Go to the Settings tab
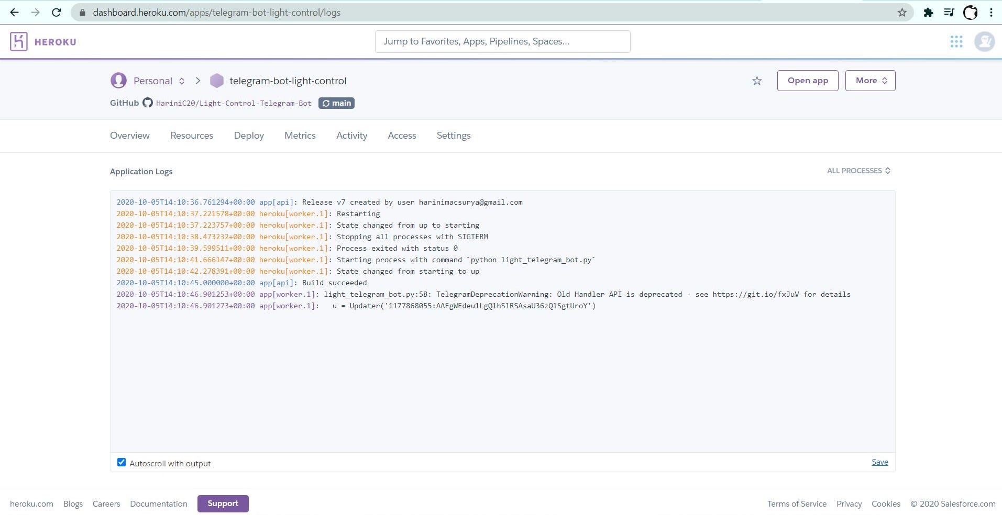The height and width of the screenshot is (515, 1002). click(x=453, y=136)
